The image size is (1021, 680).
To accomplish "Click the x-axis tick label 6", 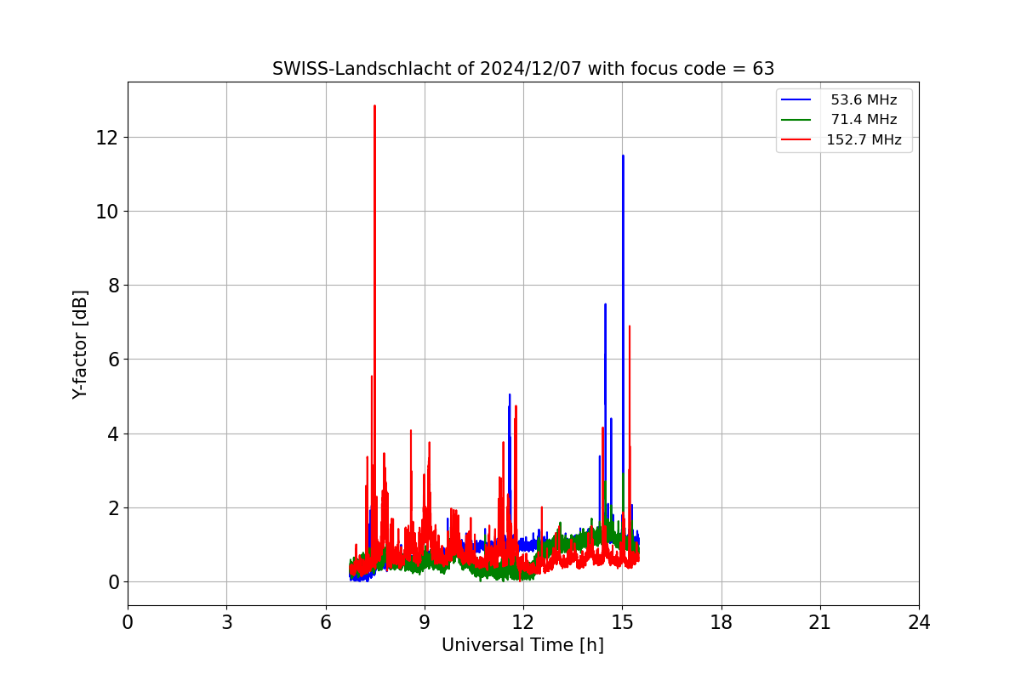I will pyautogui.click(x=326, y=622).
